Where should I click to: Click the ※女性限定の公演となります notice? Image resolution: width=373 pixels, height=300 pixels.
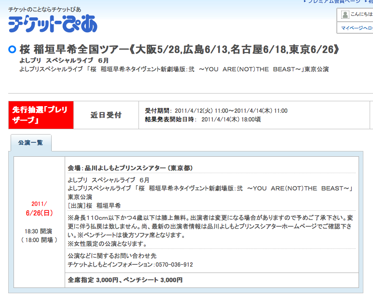point(107,244)
